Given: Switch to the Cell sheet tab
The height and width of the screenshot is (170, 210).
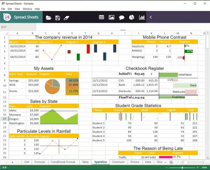Looking at the screenshot, I should 27,162.
